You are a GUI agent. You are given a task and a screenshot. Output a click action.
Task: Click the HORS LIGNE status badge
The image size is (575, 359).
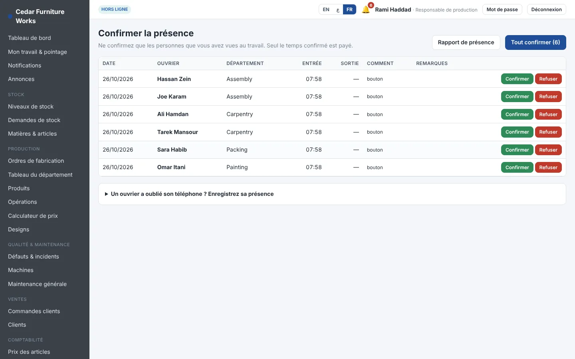(x=115, y=9)
